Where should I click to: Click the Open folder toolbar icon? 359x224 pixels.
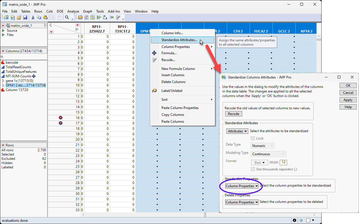click(19, 17)
